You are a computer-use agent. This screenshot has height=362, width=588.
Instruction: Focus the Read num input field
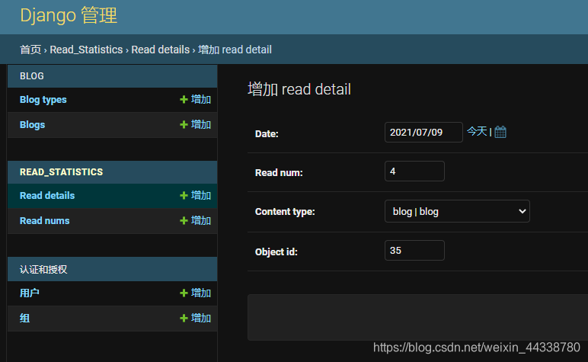415,171
